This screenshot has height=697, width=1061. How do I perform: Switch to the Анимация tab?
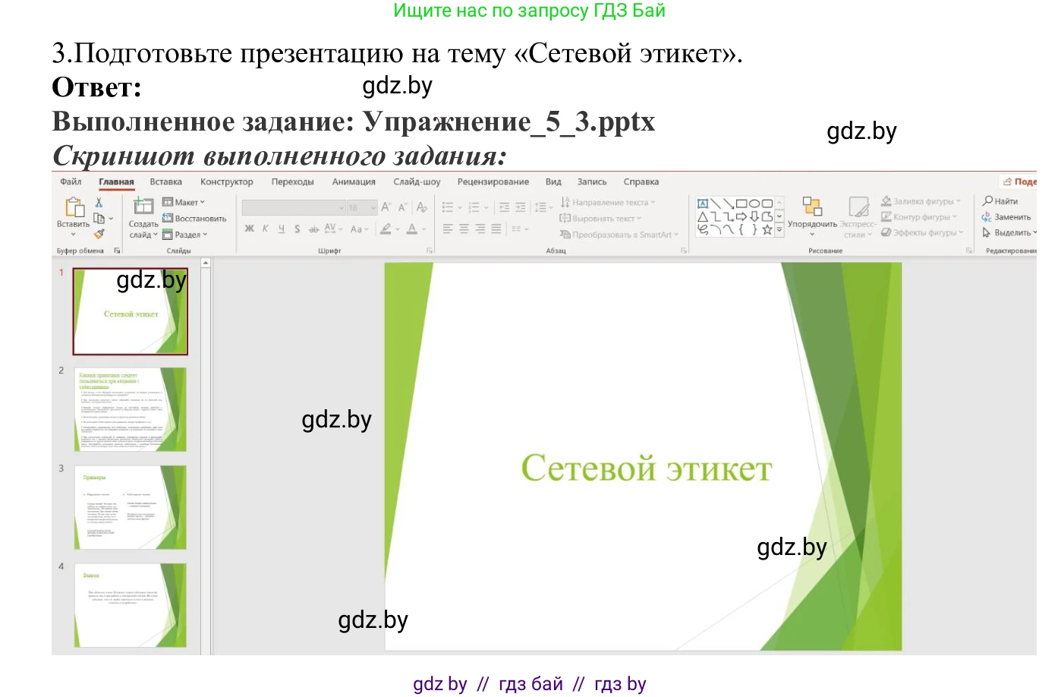click(x=354, y=182)
